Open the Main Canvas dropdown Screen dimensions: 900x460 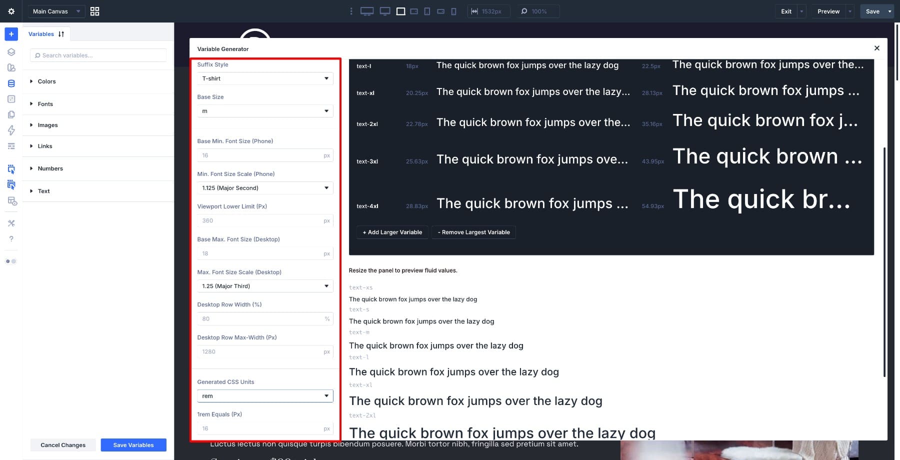tap(56, 11)
